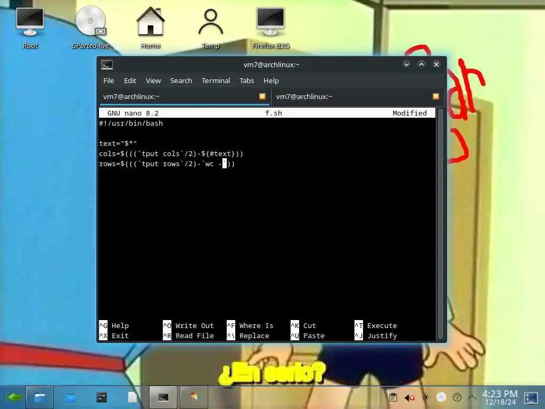
Task: Click the terminal icon in the title bar
Action: pyautogui.click(x=107, y=64)
